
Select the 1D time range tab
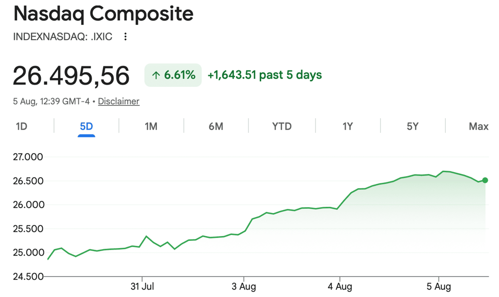(21, 126)
